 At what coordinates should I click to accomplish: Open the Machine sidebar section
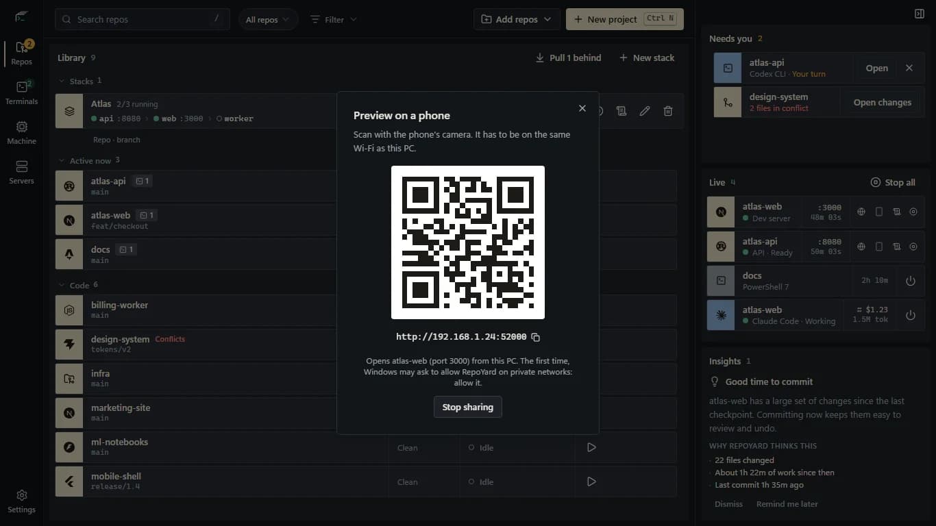(x=21, y=132)
